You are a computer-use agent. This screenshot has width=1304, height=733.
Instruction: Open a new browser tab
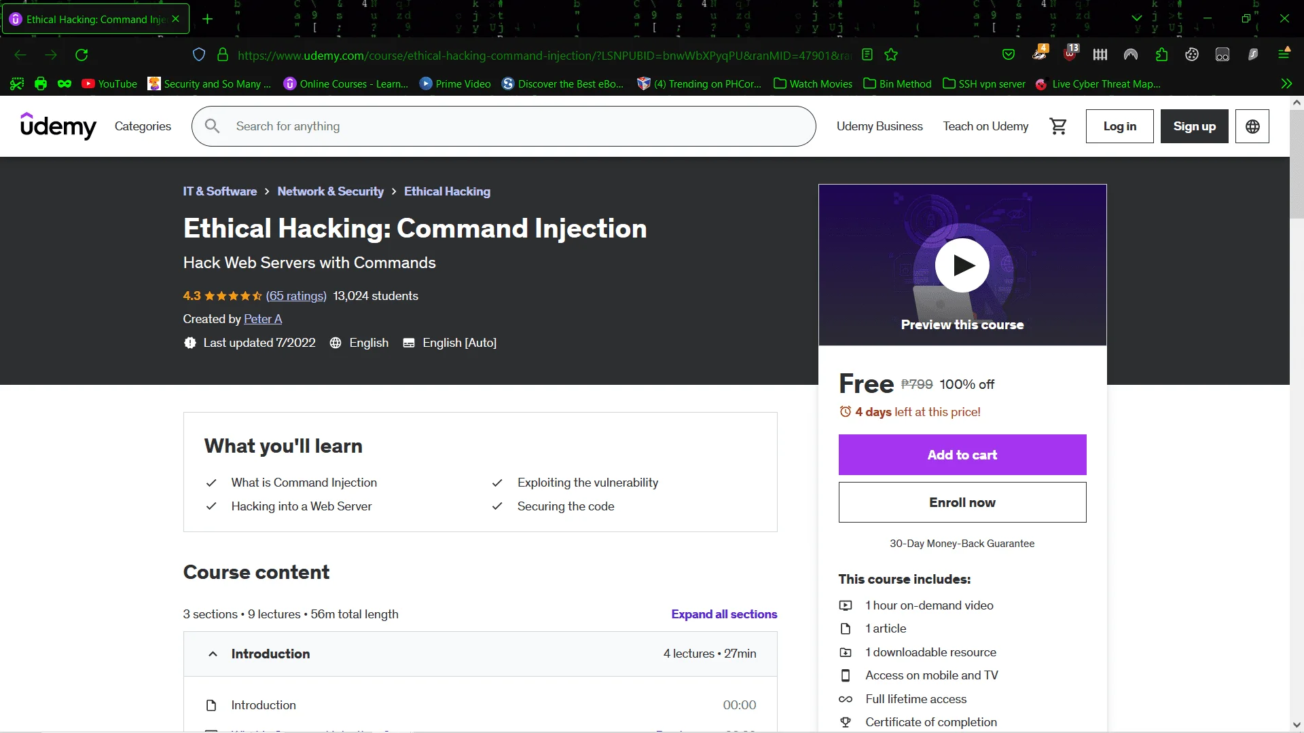point(208,19)
